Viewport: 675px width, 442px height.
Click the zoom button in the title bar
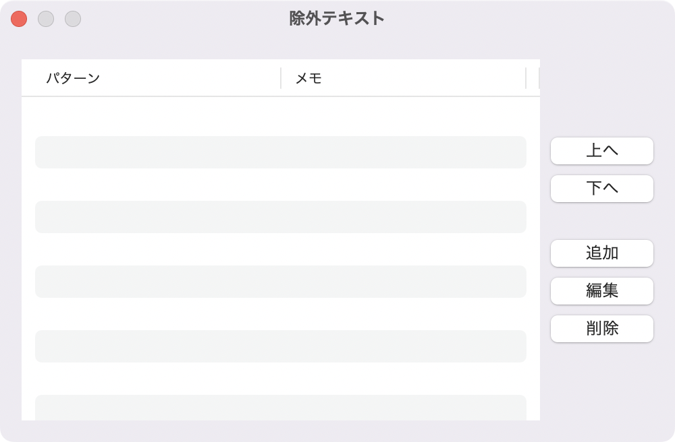(x=73, y=19)
